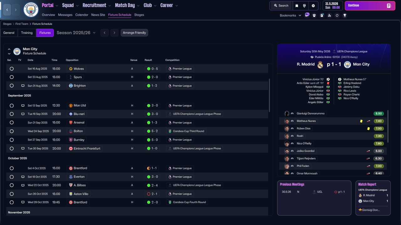
Task: Select the Man Utd fixture radio button
Action: [x=12, y=106]
